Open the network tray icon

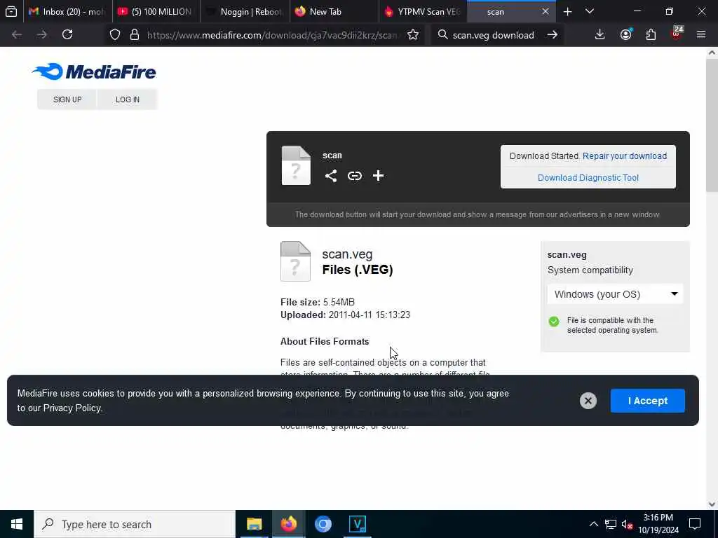(x=611, y=524)
